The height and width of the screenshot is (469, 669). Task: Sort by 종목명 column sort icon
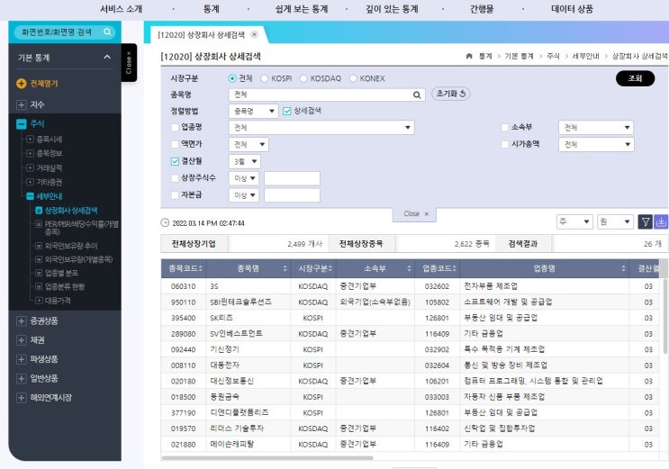[285, 268]
